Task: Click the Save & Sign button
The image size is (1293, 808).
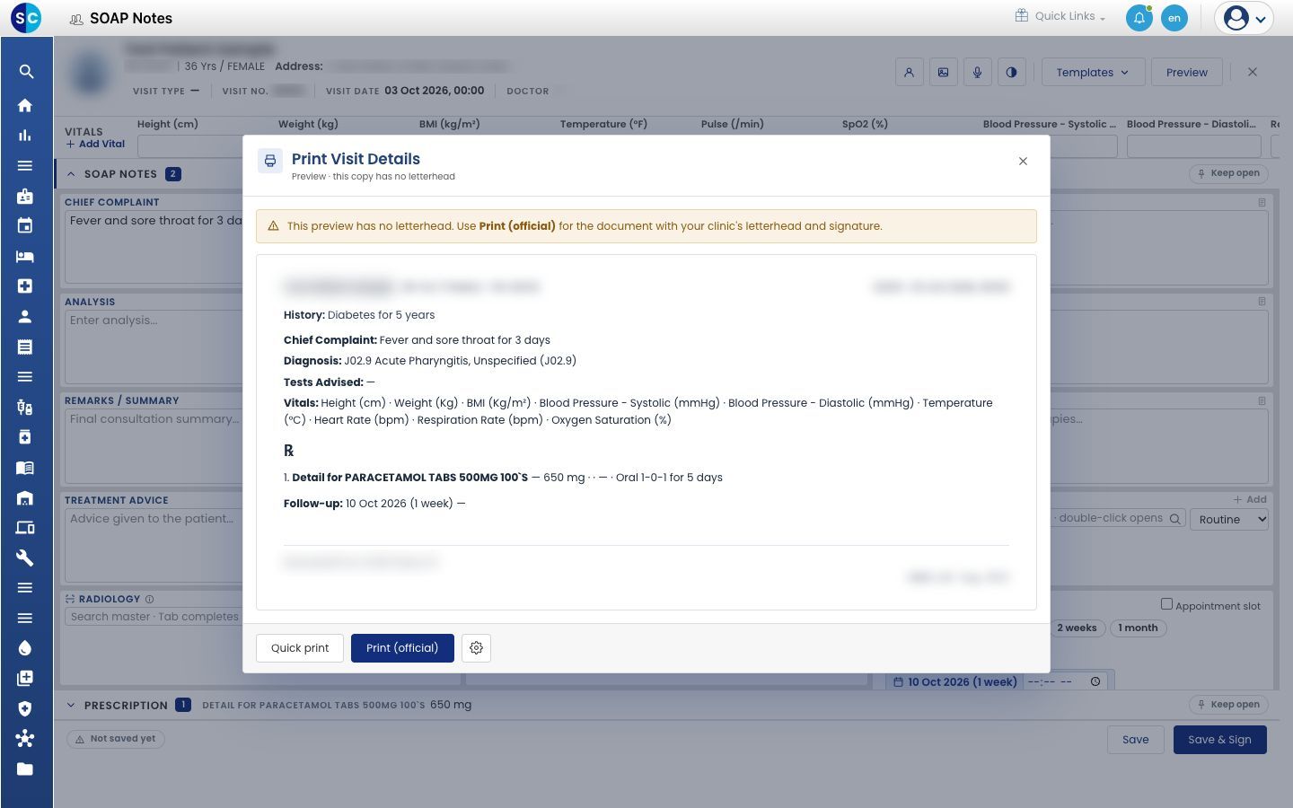Action: [1219, 740]
